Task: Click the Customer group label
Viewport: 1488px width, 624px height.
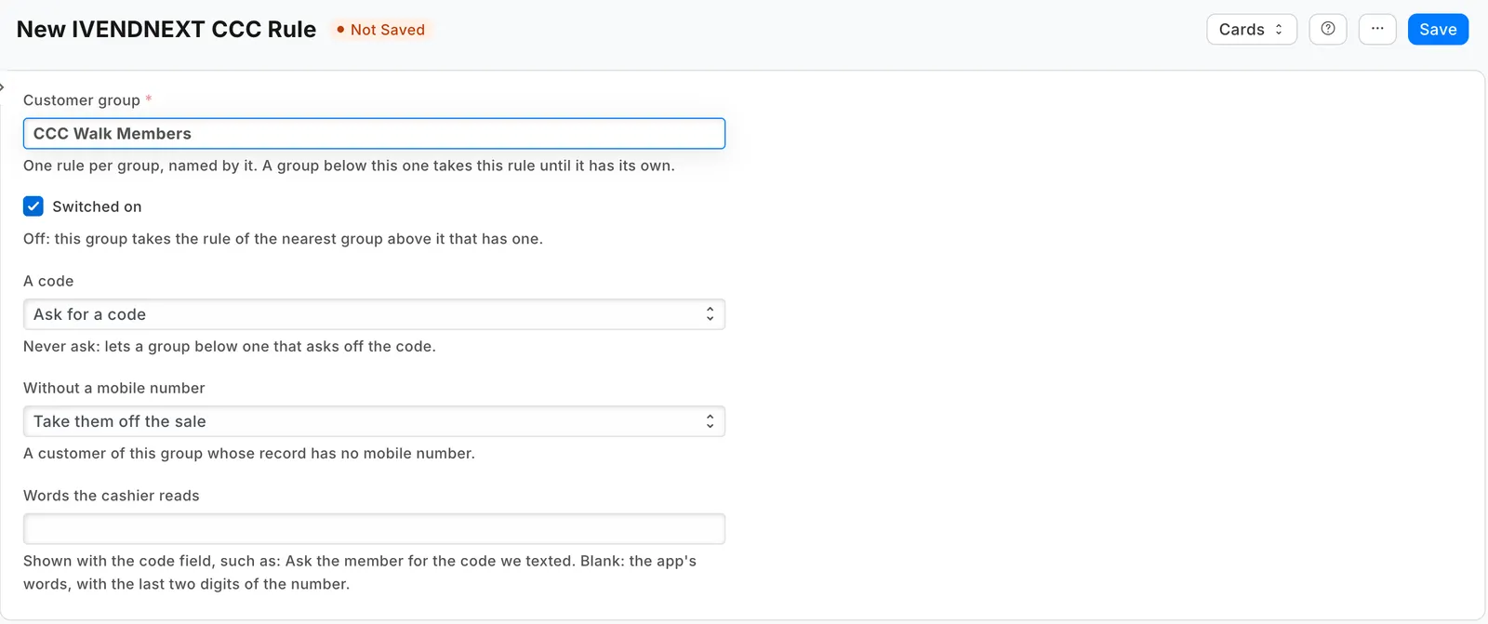Action: (x=82, y=100)
